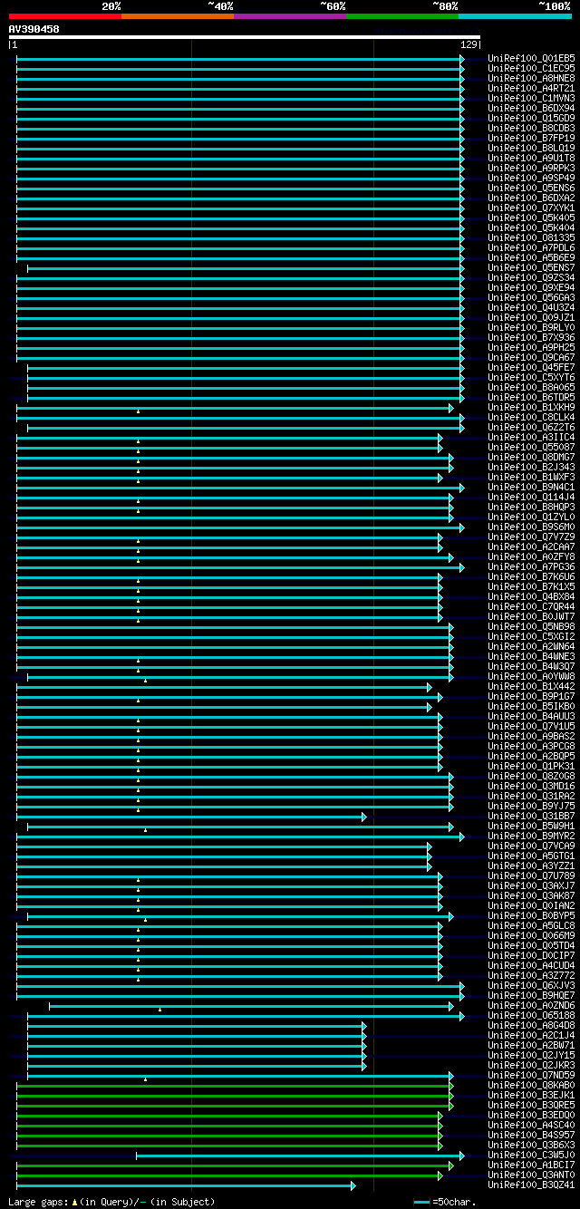Screen dimensions: 580x1209
Task: Click label UniRef100_Q1PK31
Action: coord(531,767)
